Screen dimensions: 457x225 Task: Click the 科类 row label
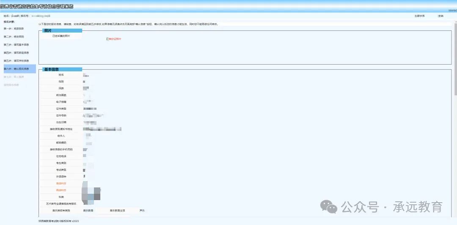click(x=61, y=197)
